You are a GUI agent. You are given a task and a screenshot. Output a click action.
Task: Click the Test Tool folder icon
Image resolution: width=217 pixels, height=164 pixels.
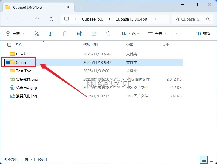point(13,71)
